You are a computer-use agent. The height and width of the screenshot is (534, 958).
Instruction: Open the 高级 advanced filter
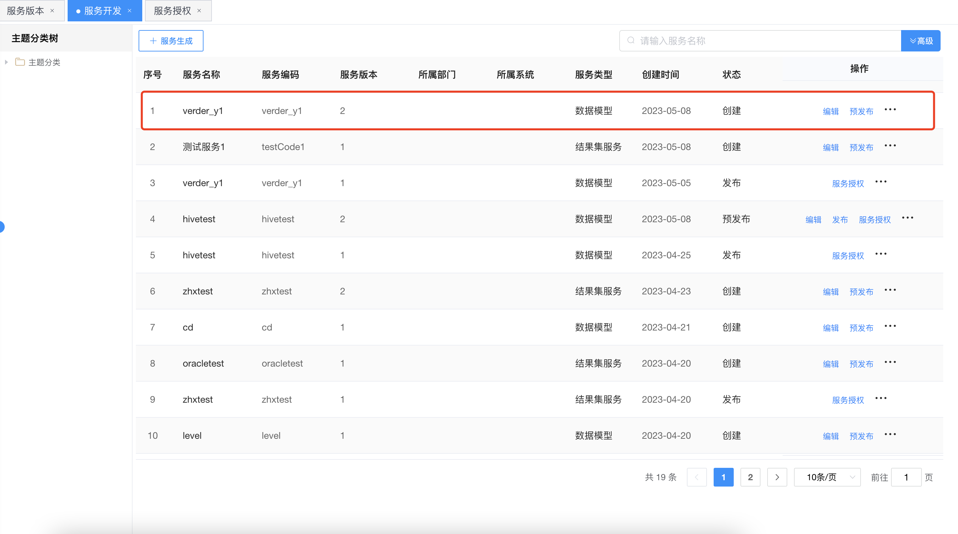[921, 41]
